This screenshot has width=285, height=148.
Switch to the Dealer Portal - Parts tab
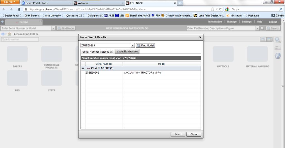click(x=46, y=3)
